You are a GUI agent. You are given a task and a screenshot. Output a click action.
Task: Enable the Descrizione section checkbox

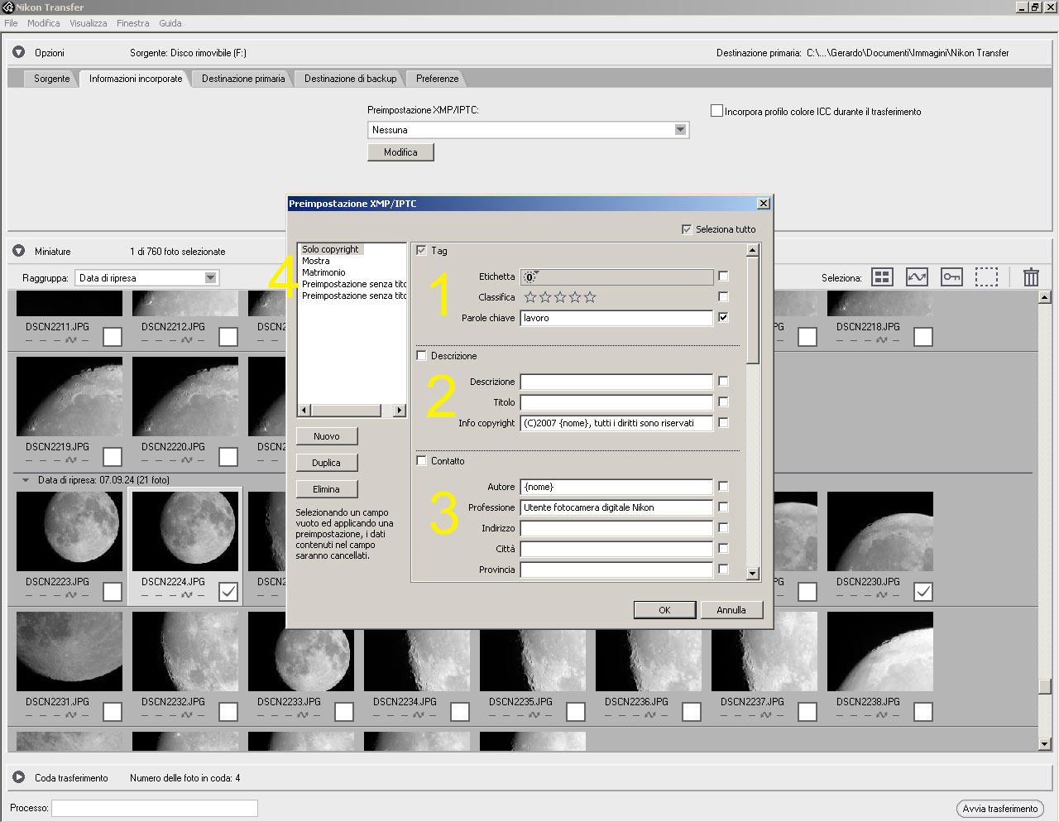(x=422, y=356)
